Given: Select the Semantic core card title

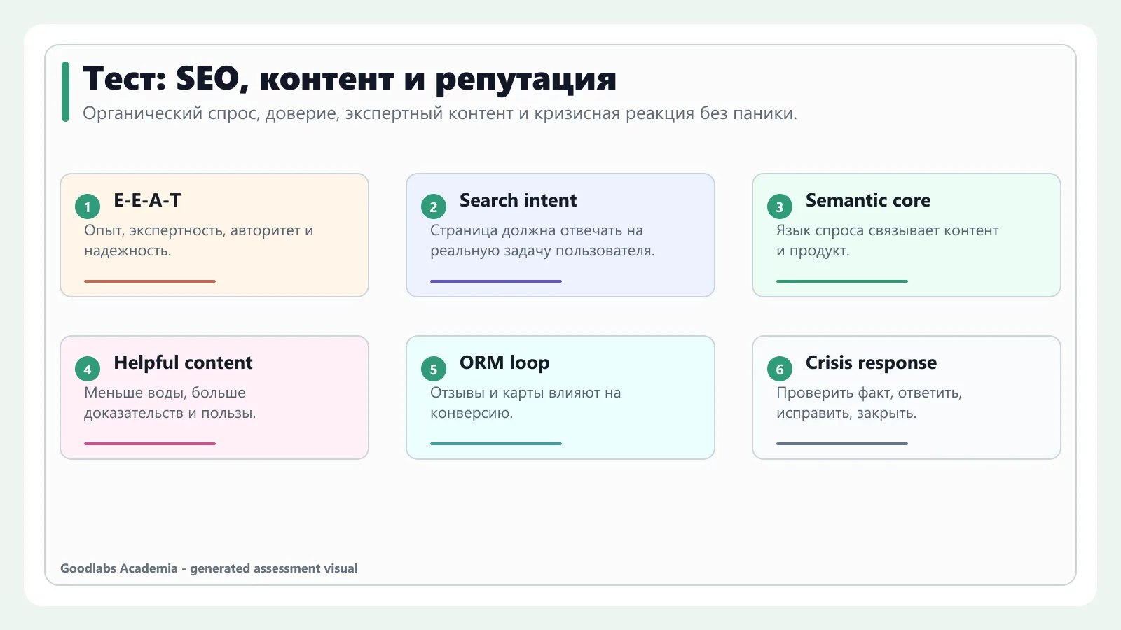Looking at the screenshot, I should click(868, 200).
